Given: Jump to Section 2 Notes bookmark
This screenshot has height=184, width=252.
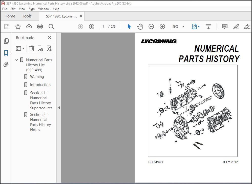Looking at the screenshot, I should tap(40, 122).
